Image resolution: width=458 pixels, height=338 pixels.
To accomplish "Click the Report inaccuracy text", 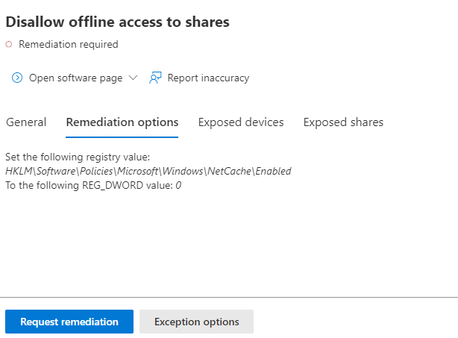I will [208, 78].
